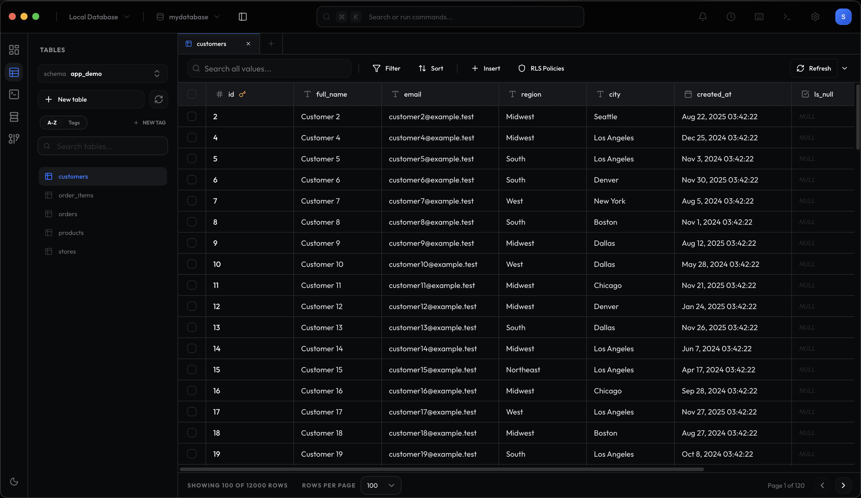
Task: Open the notifications bell
Action: point(703,16)
